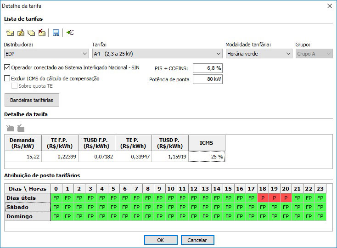Select the TE F.P. value 0,22399
The image size is (337, 248).
pos(60,157)
